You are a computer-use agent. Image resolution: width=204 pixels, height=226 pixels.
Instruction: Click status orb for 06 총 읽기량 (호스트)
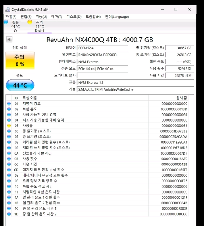click(9, 131)
